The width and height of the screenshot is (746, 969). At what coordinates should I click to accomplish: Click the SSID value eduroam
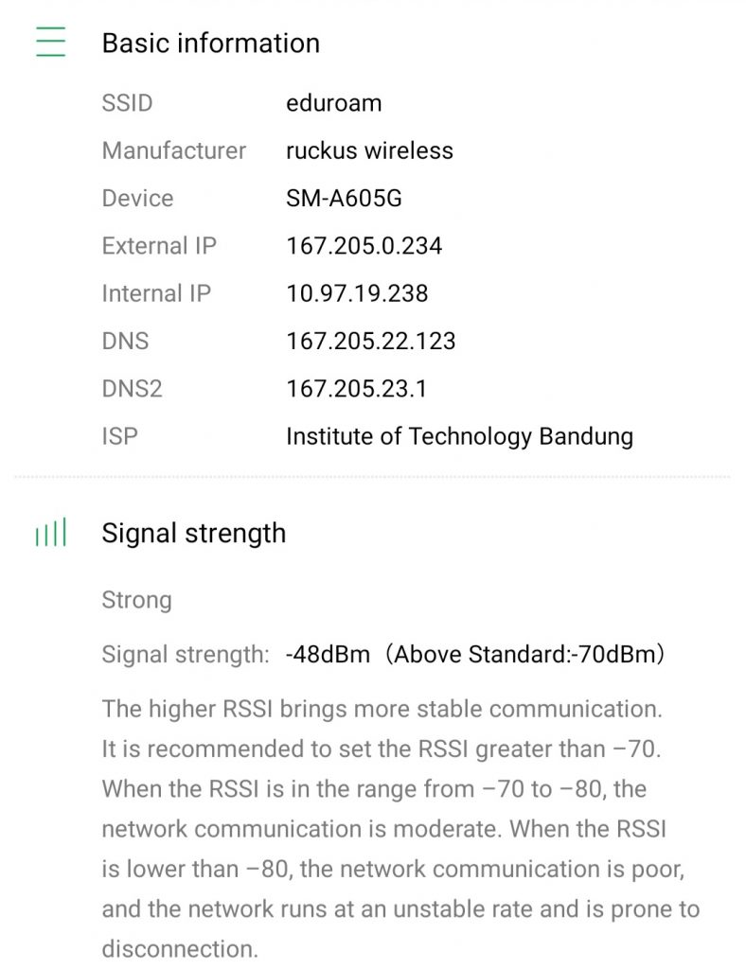click(x=333, y=103)
